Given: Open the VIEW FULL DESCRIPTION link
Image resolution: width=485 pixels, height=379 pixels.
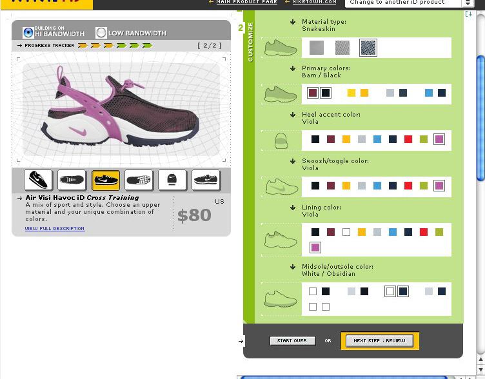Looking at the screenshot, I should (x=55, y=228).
